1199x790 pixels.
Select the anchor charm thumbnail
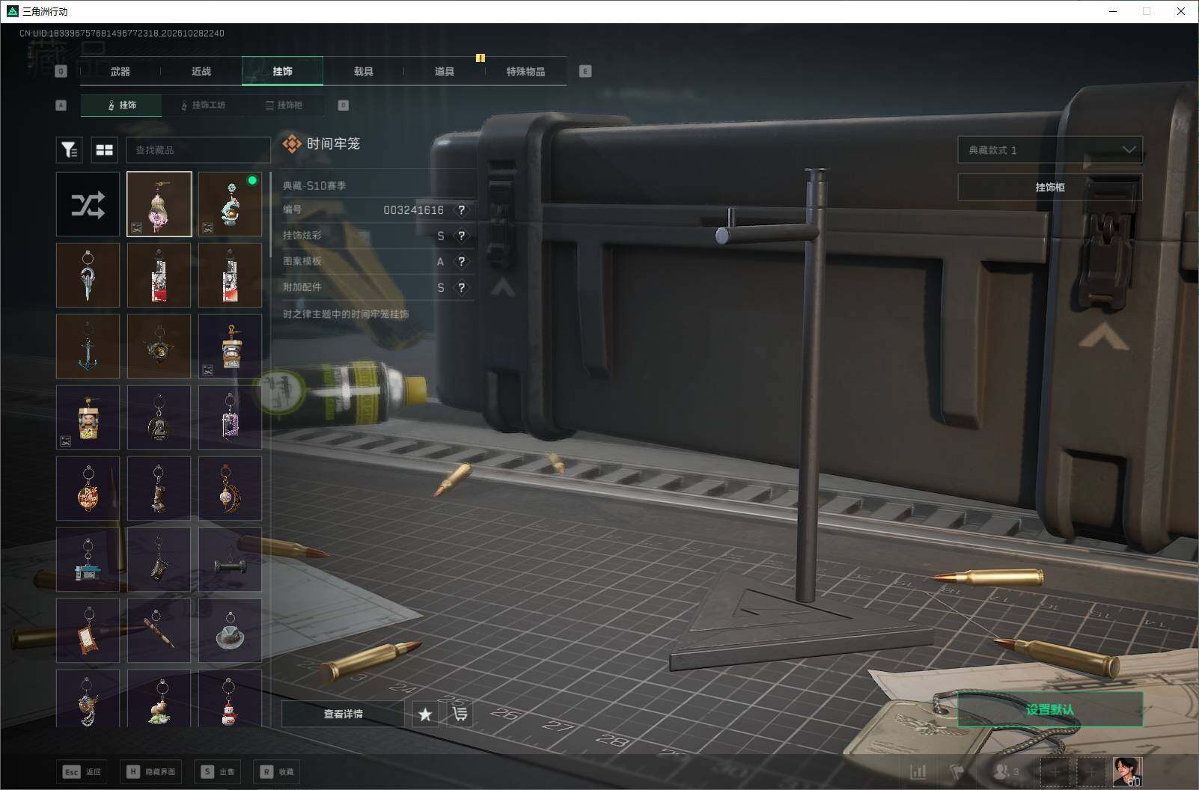click(88, 346)
